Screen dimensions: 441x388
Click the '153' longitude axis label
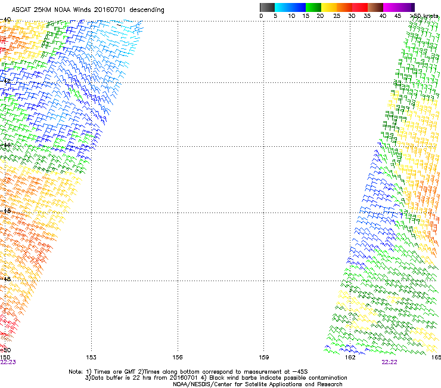(x=91, y=358)
